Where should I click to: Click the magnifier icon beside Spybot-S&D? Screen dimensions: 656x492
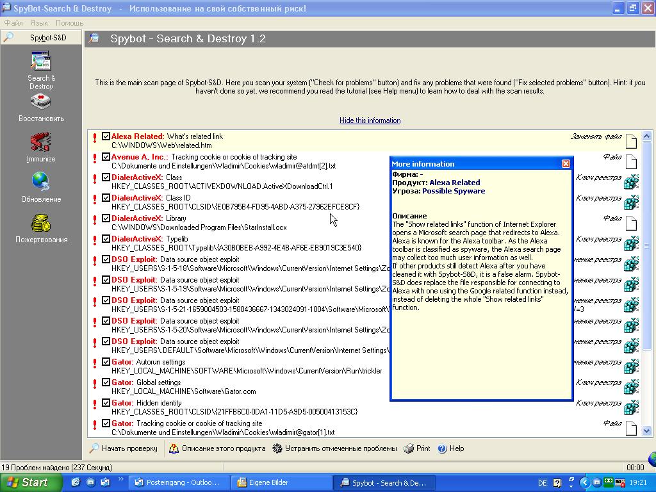[x=8, y=37]
